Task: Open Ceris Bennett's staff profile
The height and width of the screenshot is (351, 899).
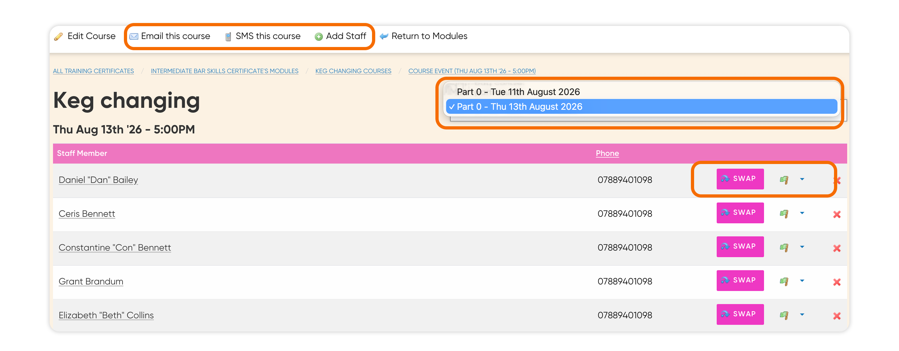Action: tap(87, 214)
